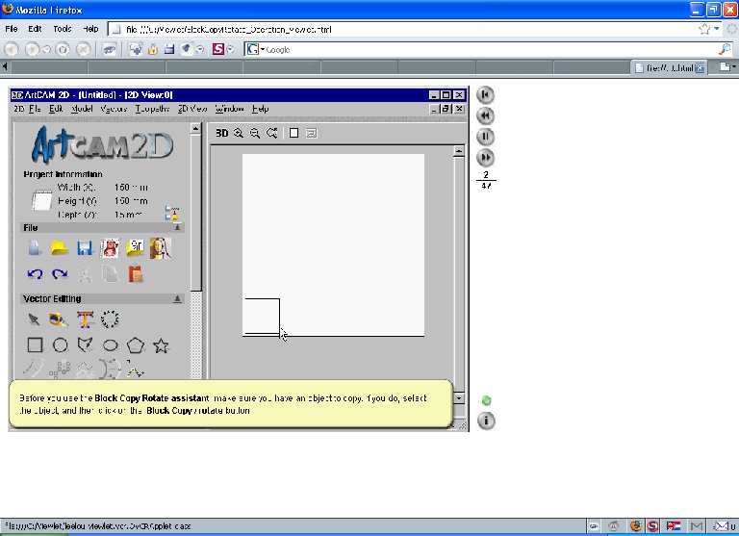
Task: Rewind to the previous tutorial slide
Action: (x=485, y=116)
